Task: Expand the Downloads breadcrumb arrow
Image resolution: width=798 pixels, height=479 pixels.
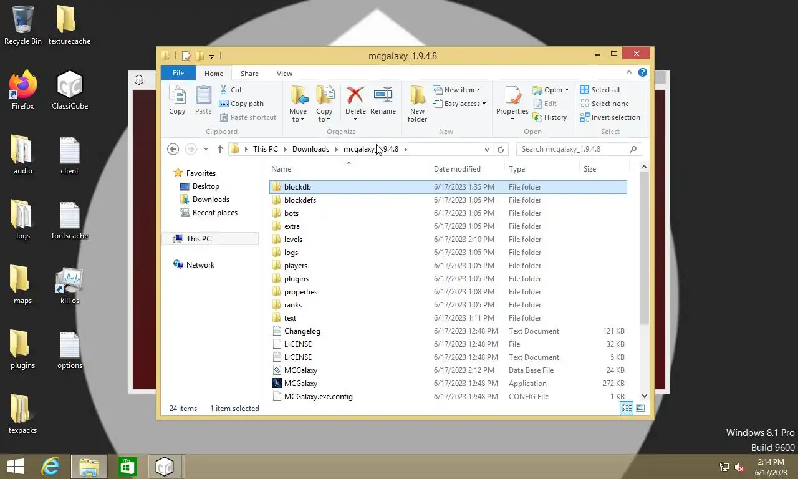Action: [336, 149]
